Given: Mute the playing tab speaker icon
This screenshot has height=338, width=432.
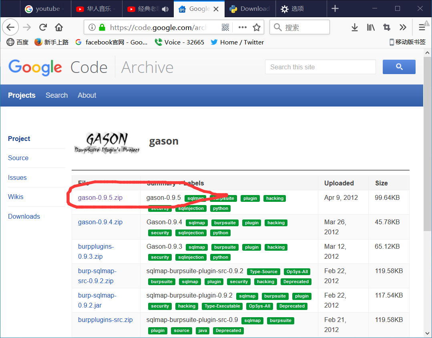Looking at the screenshot, I should pyautogui.click(x=165, y=9).
